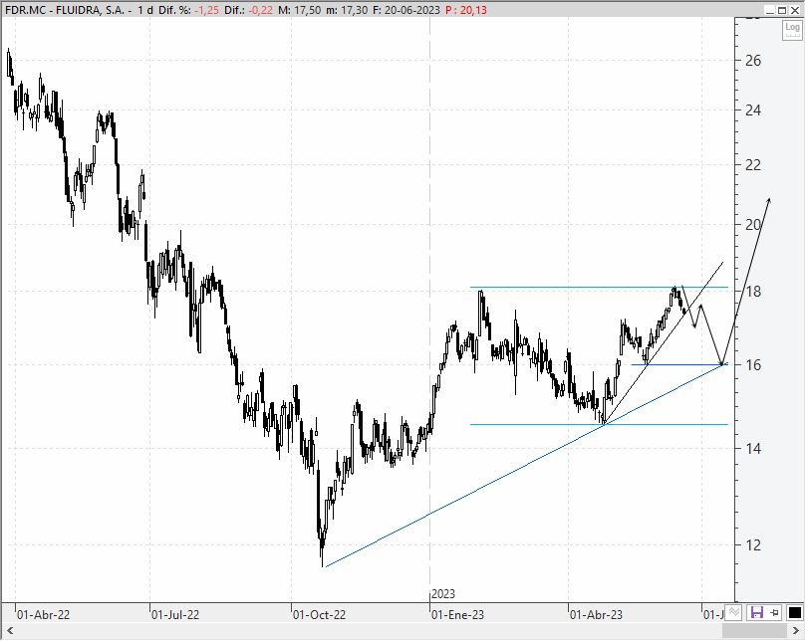Image resolution: width=806 pixels, height=641 pixels.
Task: Click the '01-Oct-22' date axis label
Action: coord(319,614)
